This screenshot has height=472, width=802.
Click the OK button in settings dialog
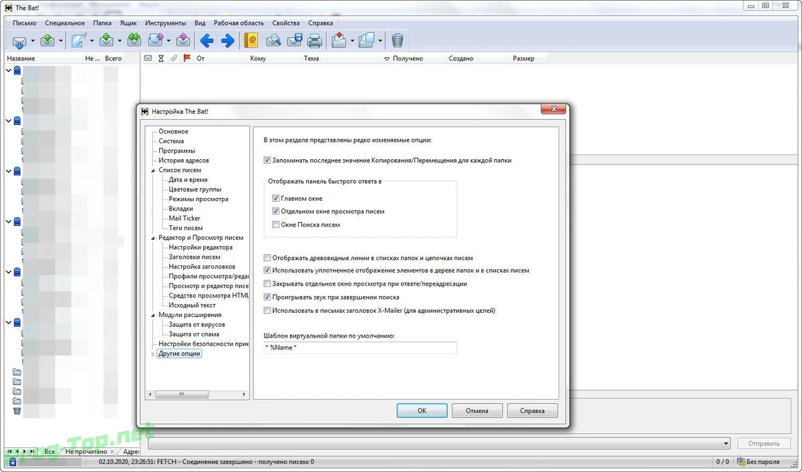(422, 410)
